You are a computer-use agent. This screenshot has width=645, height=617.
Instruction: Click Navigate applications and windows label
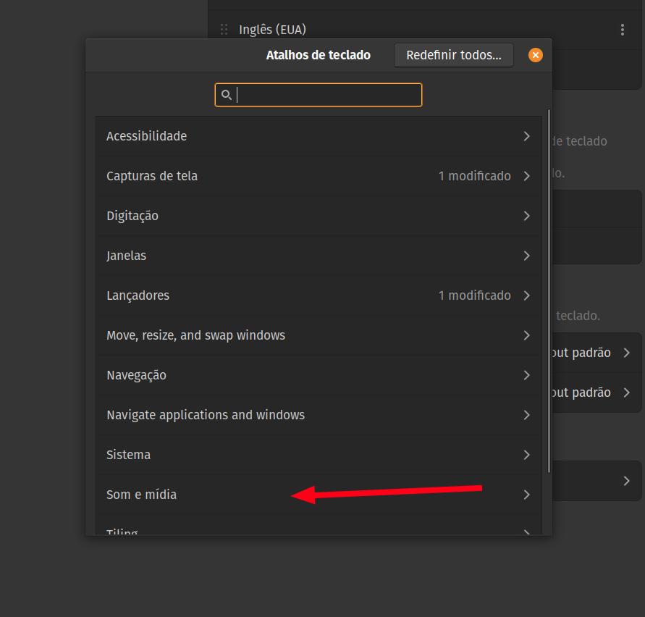click(206, 415)
